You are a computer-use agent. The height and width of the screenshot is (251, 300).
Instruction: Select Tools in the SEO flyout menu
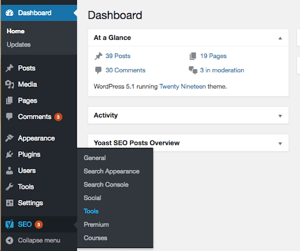[91, 211]
